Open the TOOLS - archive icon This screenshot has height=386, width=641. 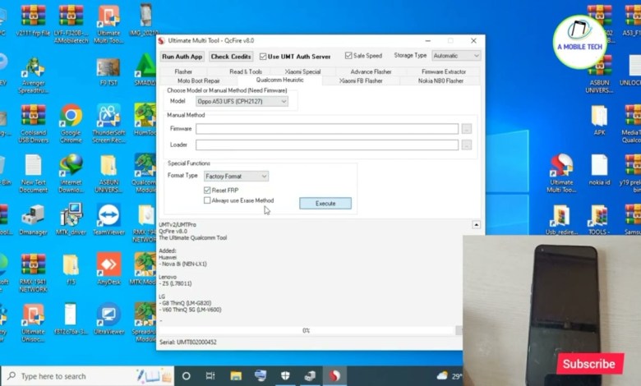click(x=599, y=220)
